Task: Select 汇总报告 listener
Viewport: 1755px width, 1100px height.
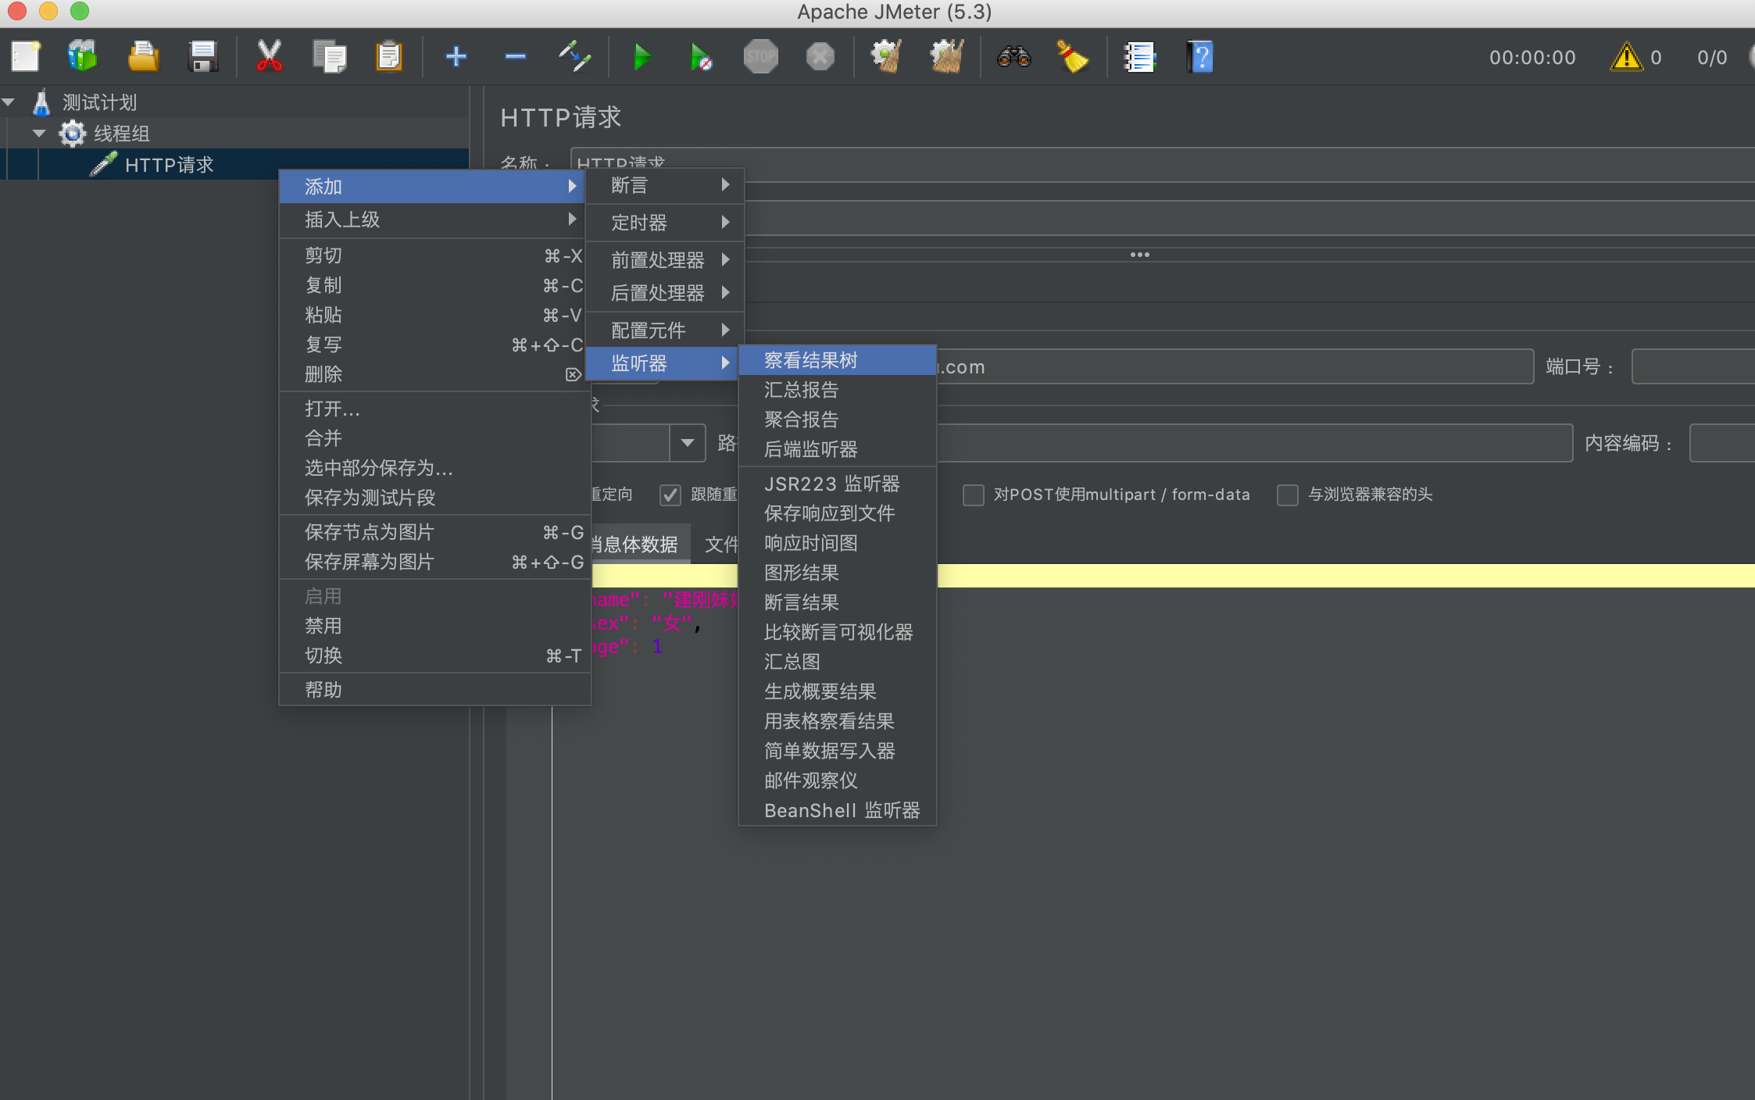Action: [838, 390]
